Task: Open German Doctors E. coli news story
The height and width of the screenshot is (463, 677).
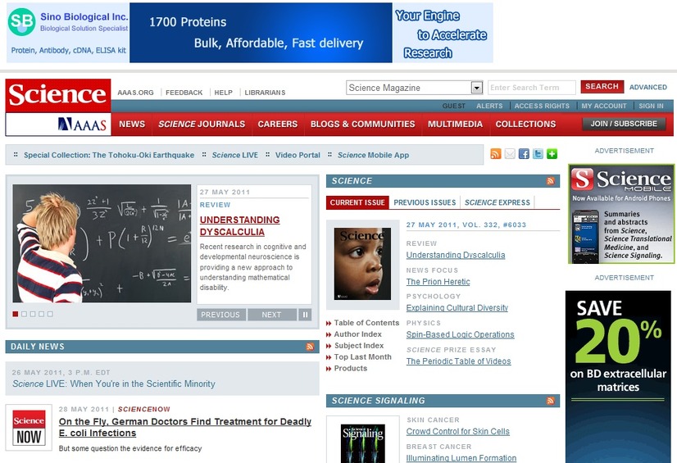Action: tap(184, 427)
